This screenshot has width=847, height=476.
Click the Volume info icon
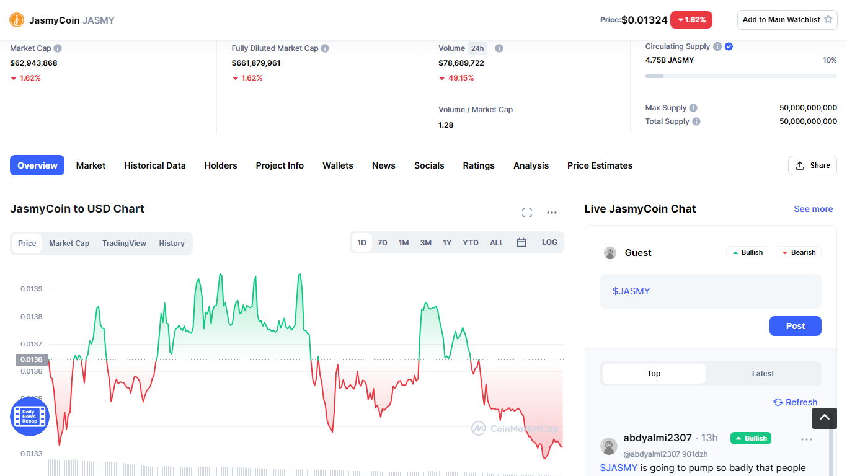499,48
